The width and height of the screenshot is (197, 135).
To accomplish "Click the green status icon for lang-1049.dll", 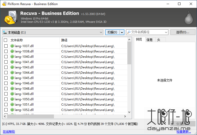I will 12,94.
